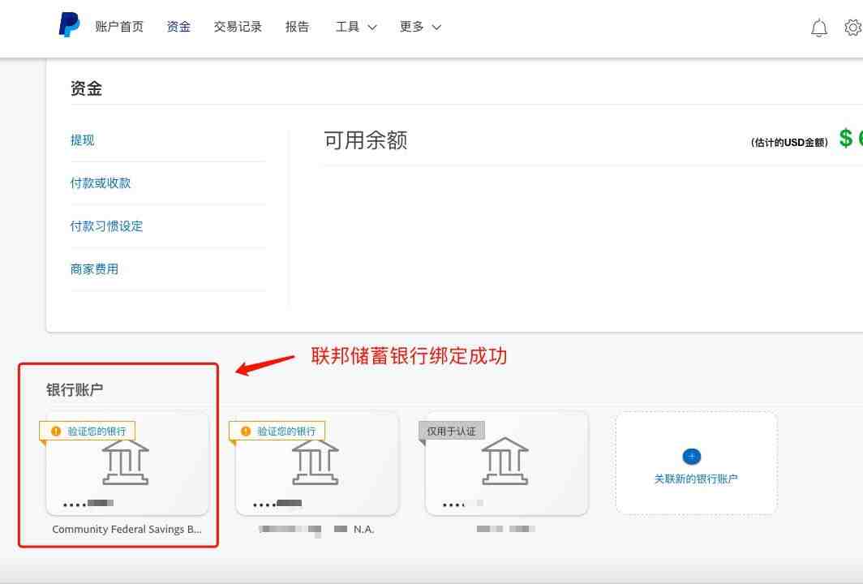The width and height of the screenshot is (863, 584).
Task: Open 交易记录 in the top navigation
Action: 238,27
